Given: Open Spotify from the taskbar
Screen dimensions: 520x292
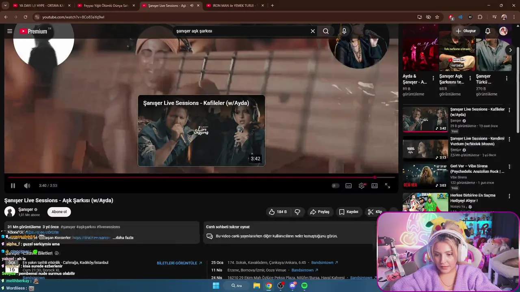Looking at the screenshot, I should click(x=304, y=286).
